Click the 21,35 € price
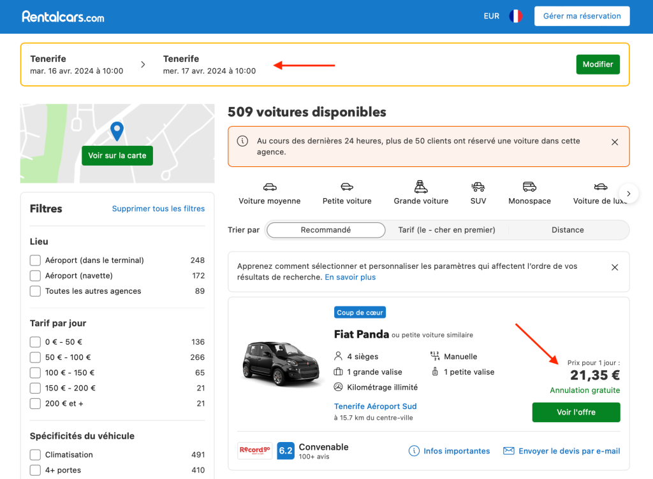 click(595, 375)
